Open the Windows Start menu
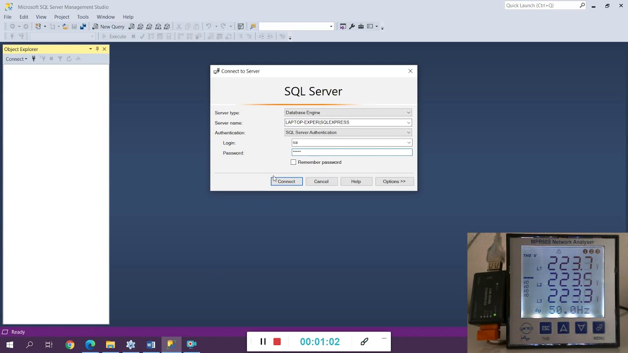This screenshot has width=628, height=353. pos(9,345)
